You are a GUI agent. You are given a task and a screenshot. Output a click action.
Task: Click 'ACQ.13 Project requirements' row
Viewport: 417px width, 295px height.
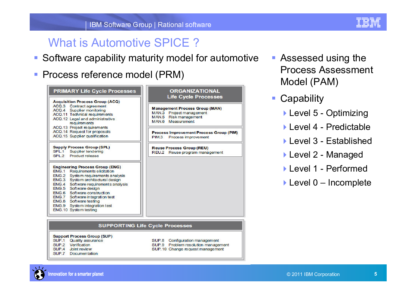point(80,128)
